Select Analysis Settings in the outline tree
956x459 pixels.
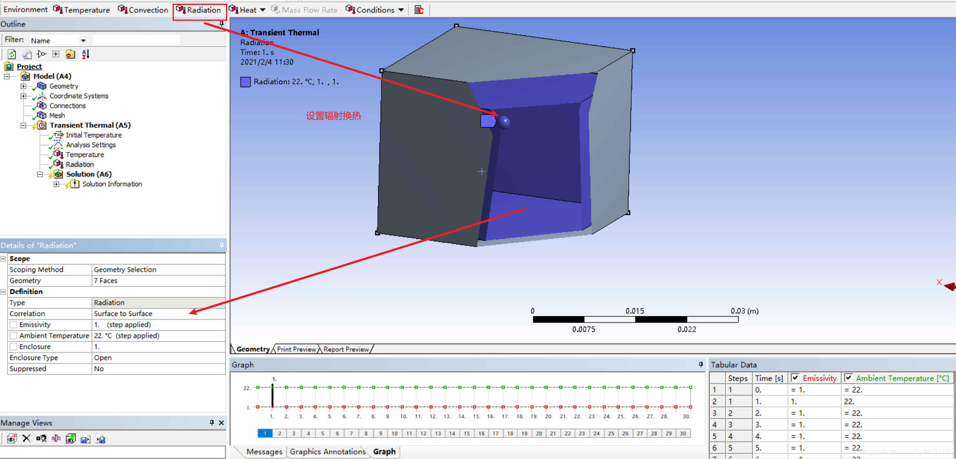[91, 145]
